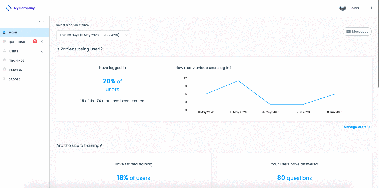Click Beatriz's profile avatar
The image size is (379, 188).
(x=343, y=8)
